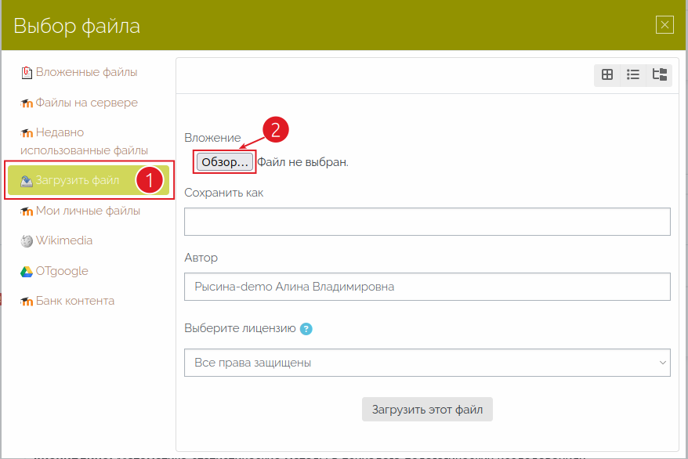The width and height of the screenshot is (688, 459).
Task: Open the license selection dropdown
Action: tap(427, 363)
